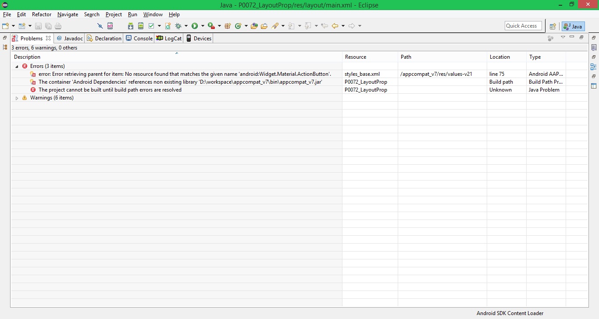The image size is (599, 319).
Task: Open the Problems view menu triangle
Action: [x=563, y=37]
